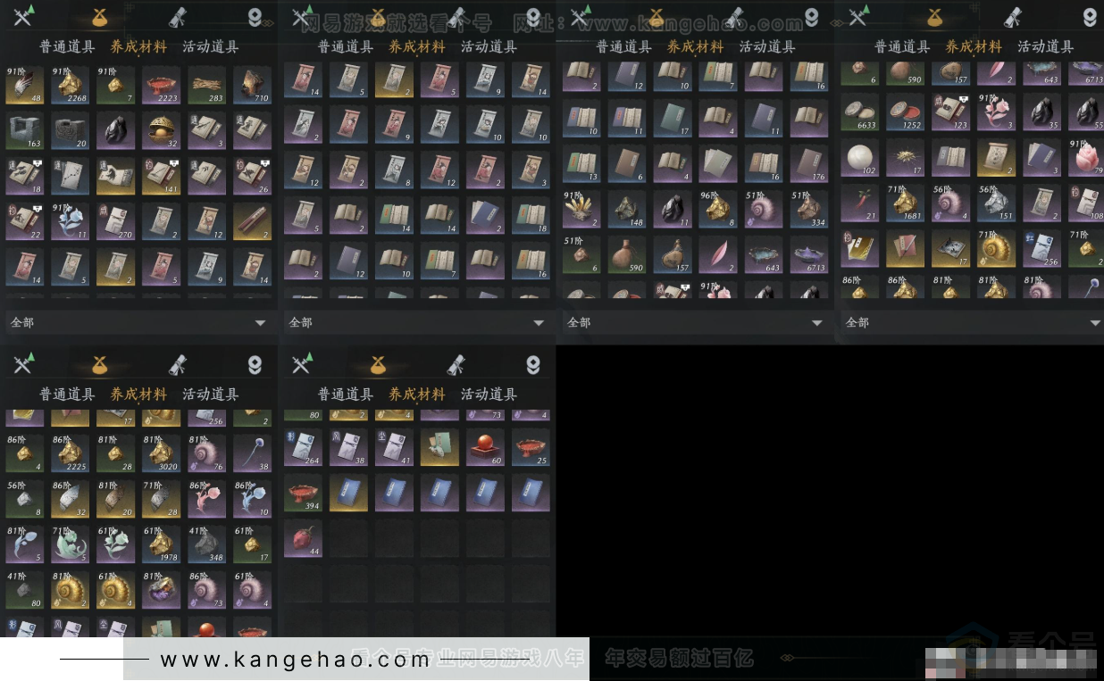Click the badge icon in top-left panel
Image resolution: width=1104 pixels, height=681 pixels.
click(255, 16)
